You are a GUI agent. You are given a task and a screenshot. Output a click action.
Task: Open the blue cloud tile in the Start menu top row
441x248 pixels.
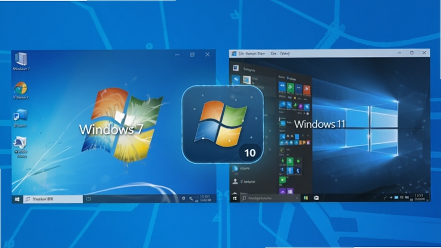click(x=282, y=87)
